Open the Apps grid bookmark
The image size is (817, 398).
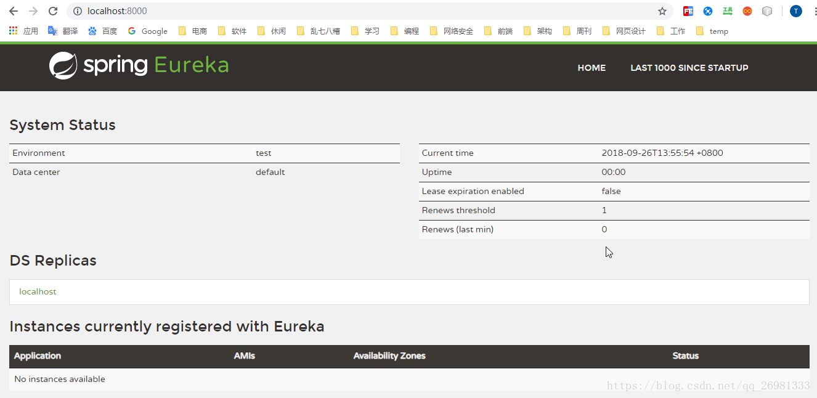23,31
